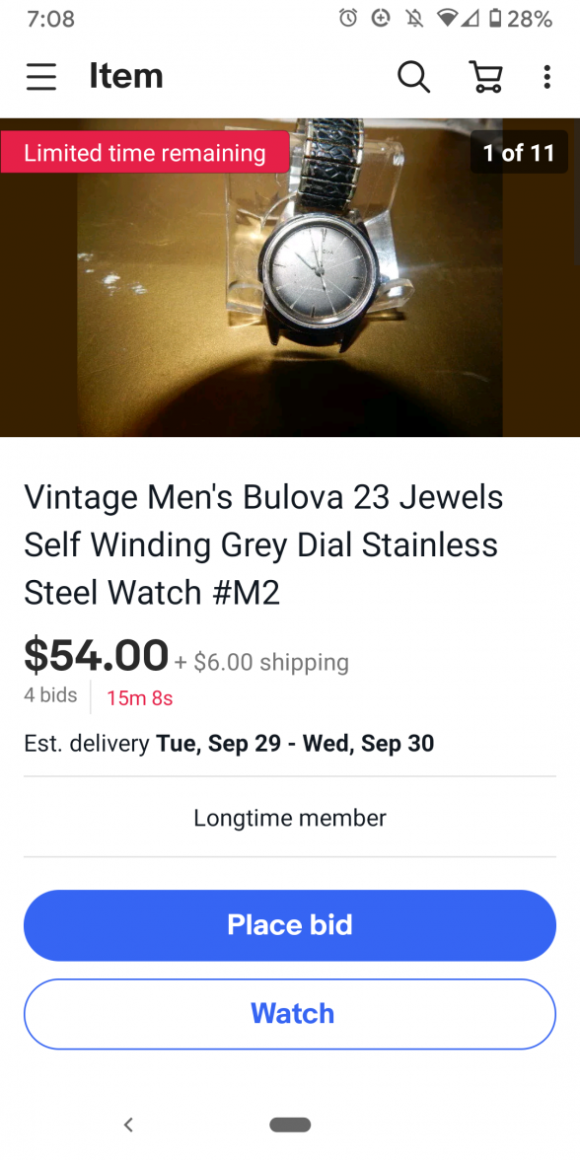
Task: Tap the back navigation arrow
Action: click(129, 1124)
